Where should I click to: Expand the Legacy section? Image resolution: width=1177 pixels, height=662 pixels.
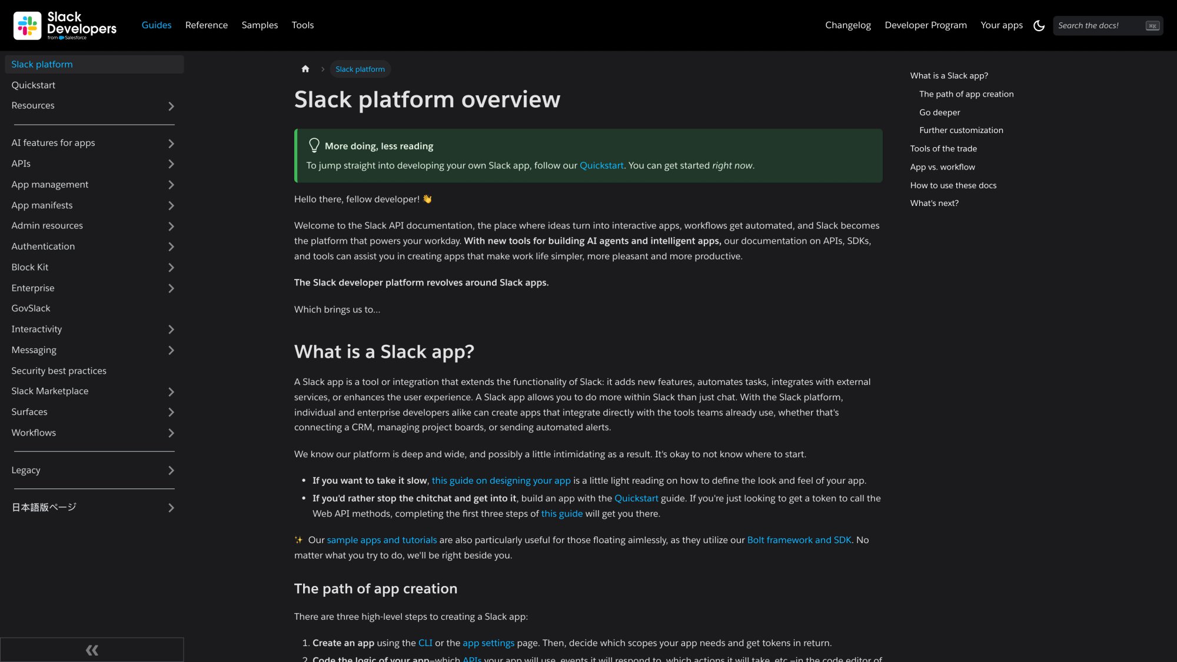click(x=171, y=470)
